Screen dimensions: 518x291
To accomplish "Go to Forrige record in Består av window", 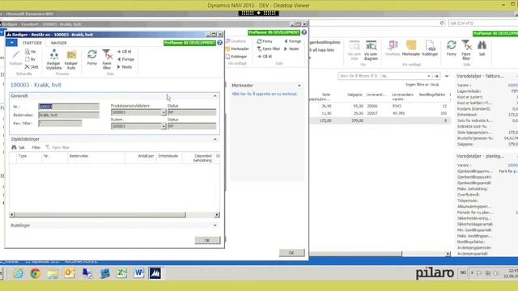I will point(125,59).
